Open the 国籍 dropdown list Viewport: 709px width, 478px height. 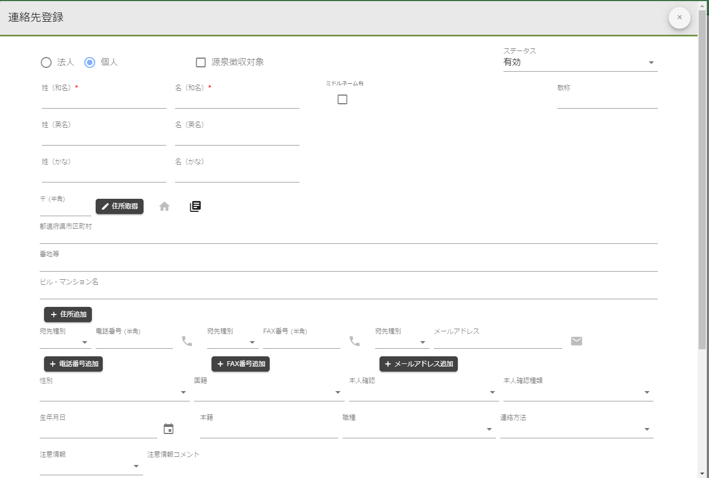pyautogui.click(x=268, y=392)
